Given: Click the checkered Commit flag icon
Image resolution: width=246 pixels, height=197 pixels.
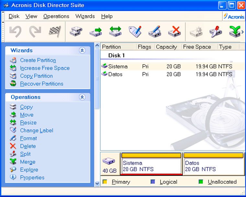Looking at the screenshot, I should pos(55,32).
